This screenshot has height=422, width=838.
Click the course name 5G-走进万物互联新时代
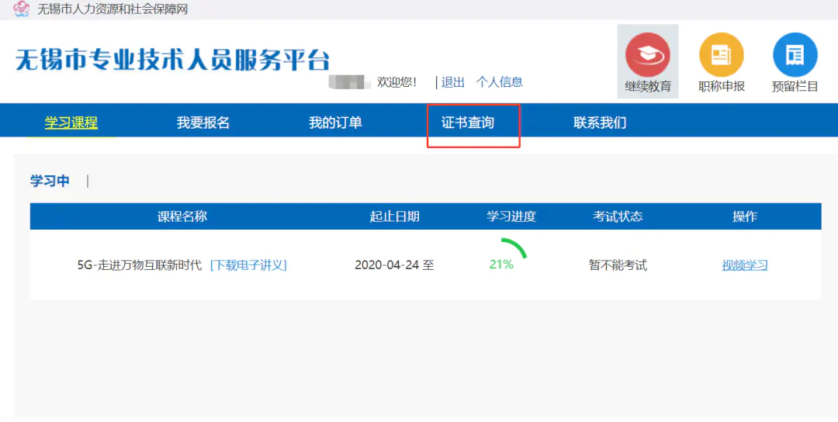(x=140, y=265)
